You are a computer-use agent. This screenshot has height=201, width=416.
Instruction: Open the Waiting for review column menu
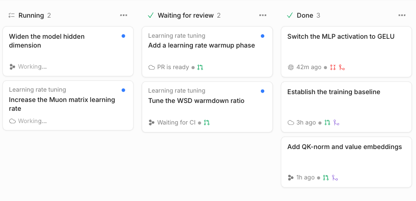pyautogui.click(x=263, y=15)
